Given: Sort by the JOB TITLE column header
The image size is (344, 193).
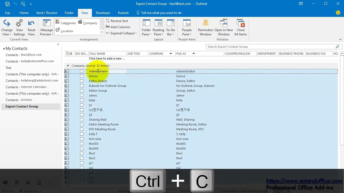Looking at the screenshot, I should click(137, 54).
